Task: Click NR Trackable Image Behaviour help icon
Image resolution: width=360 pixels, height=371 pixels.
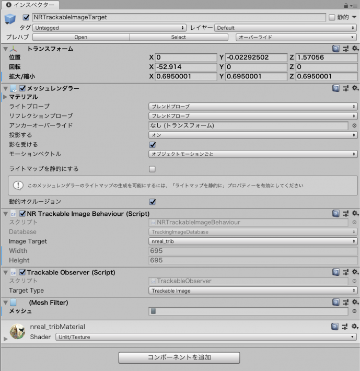Action: [x=335, y=214]
